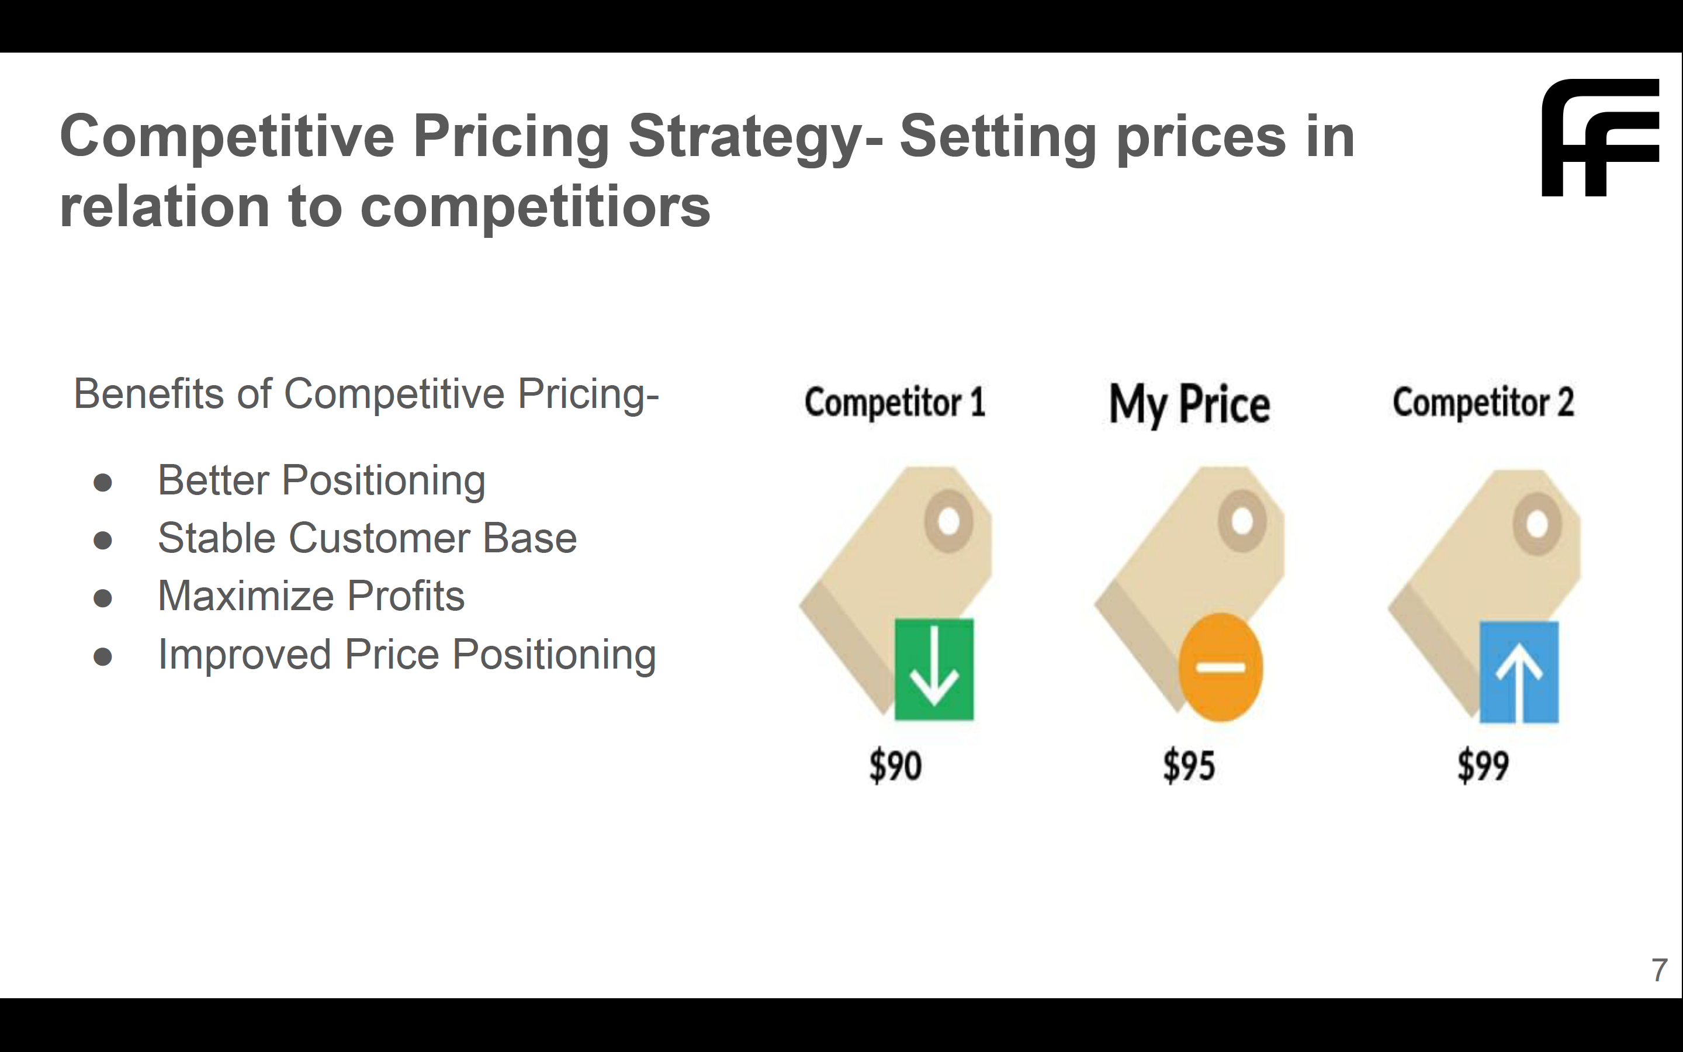Viewport: 1683px width, 1052px height.
Task: Click the 'Competitor 1' label
Action: [x=895, y=403]
